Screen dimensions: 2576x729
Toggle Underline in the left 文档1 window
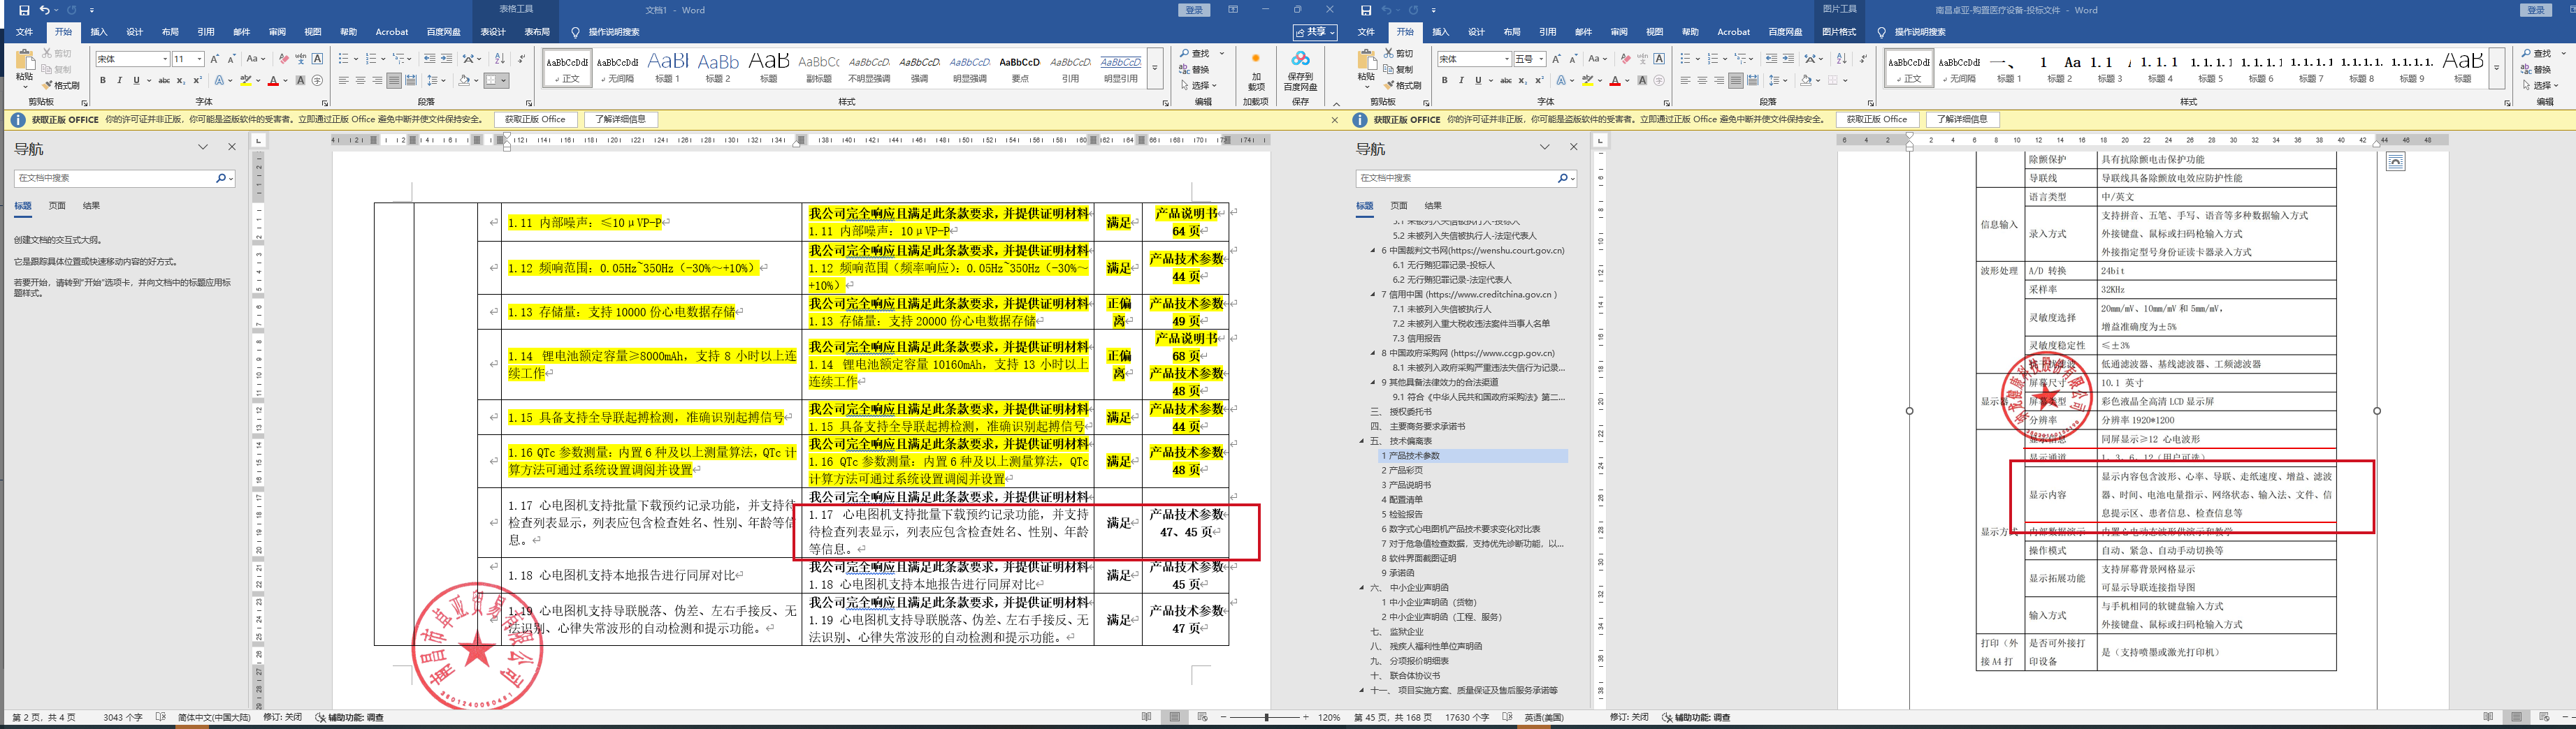(137, 81)
